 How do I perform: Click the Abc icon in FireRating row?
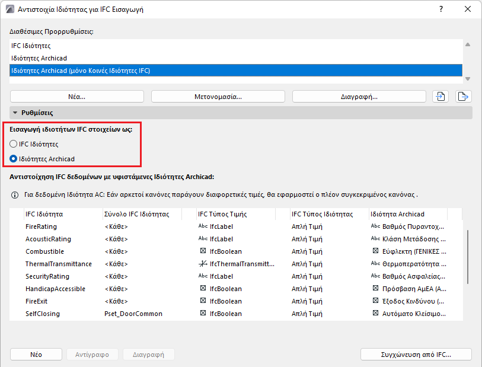point(202,226)
